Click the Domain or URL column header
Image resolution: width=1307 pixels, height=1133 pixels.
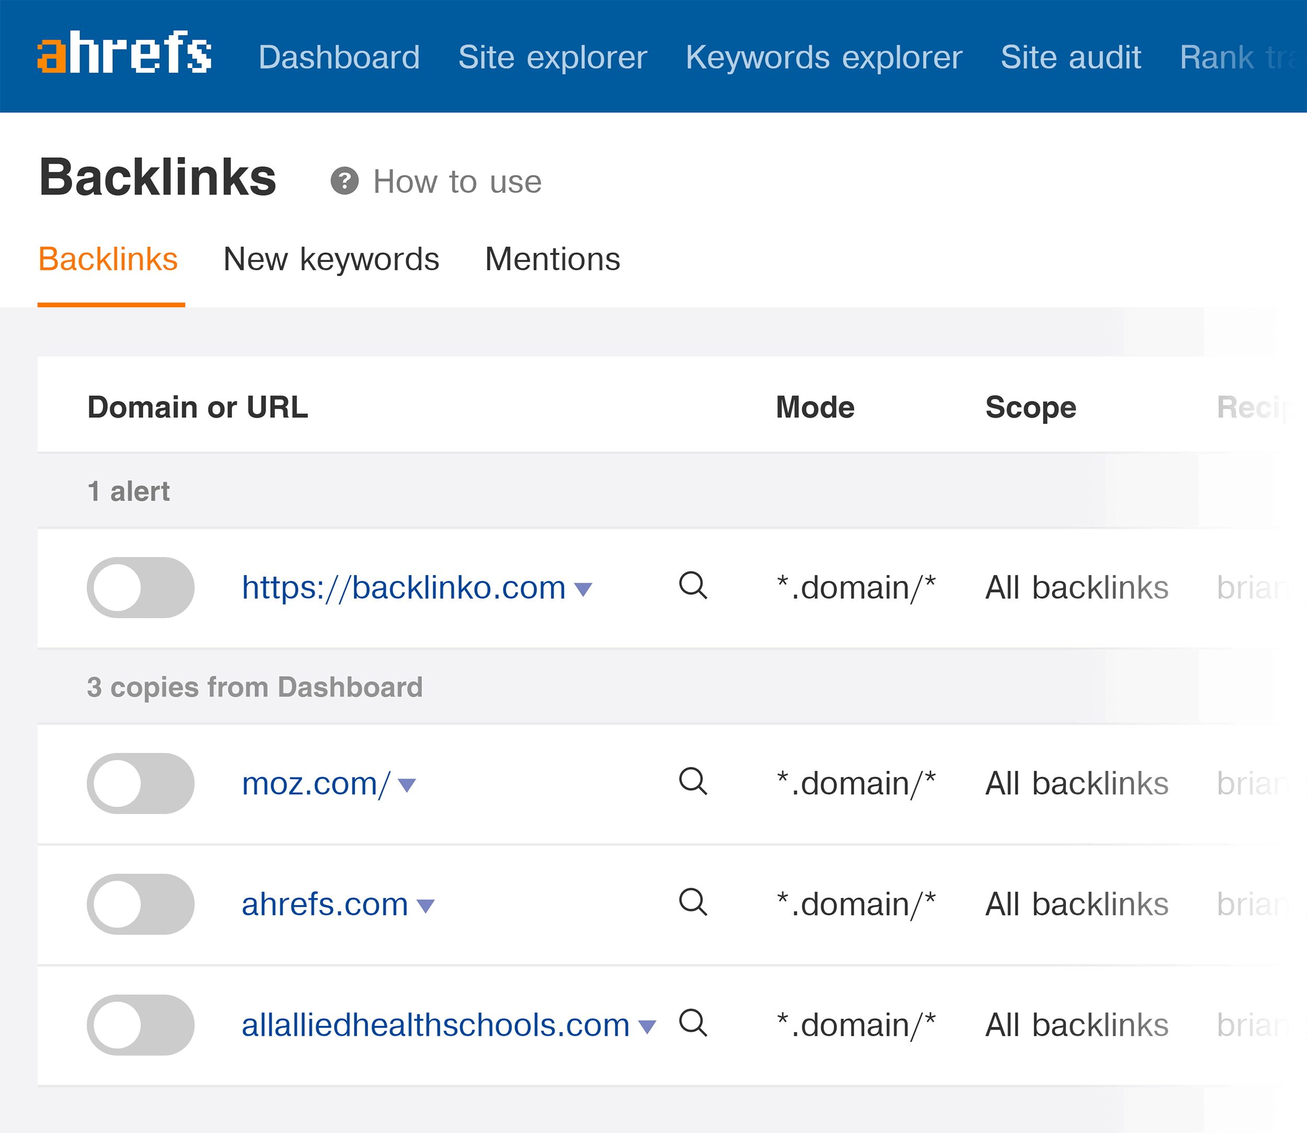(198, 407)
